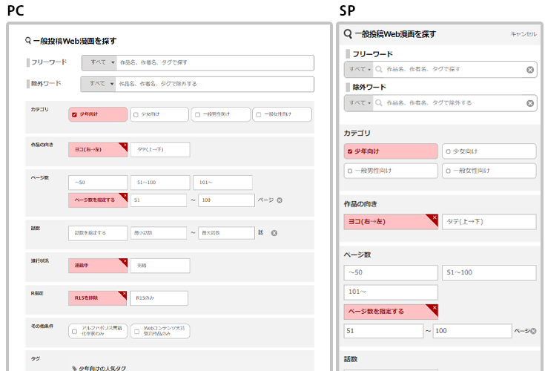Check 少女向け category in PC view
This screenshot has height=371, width=545.
(136, 114)
